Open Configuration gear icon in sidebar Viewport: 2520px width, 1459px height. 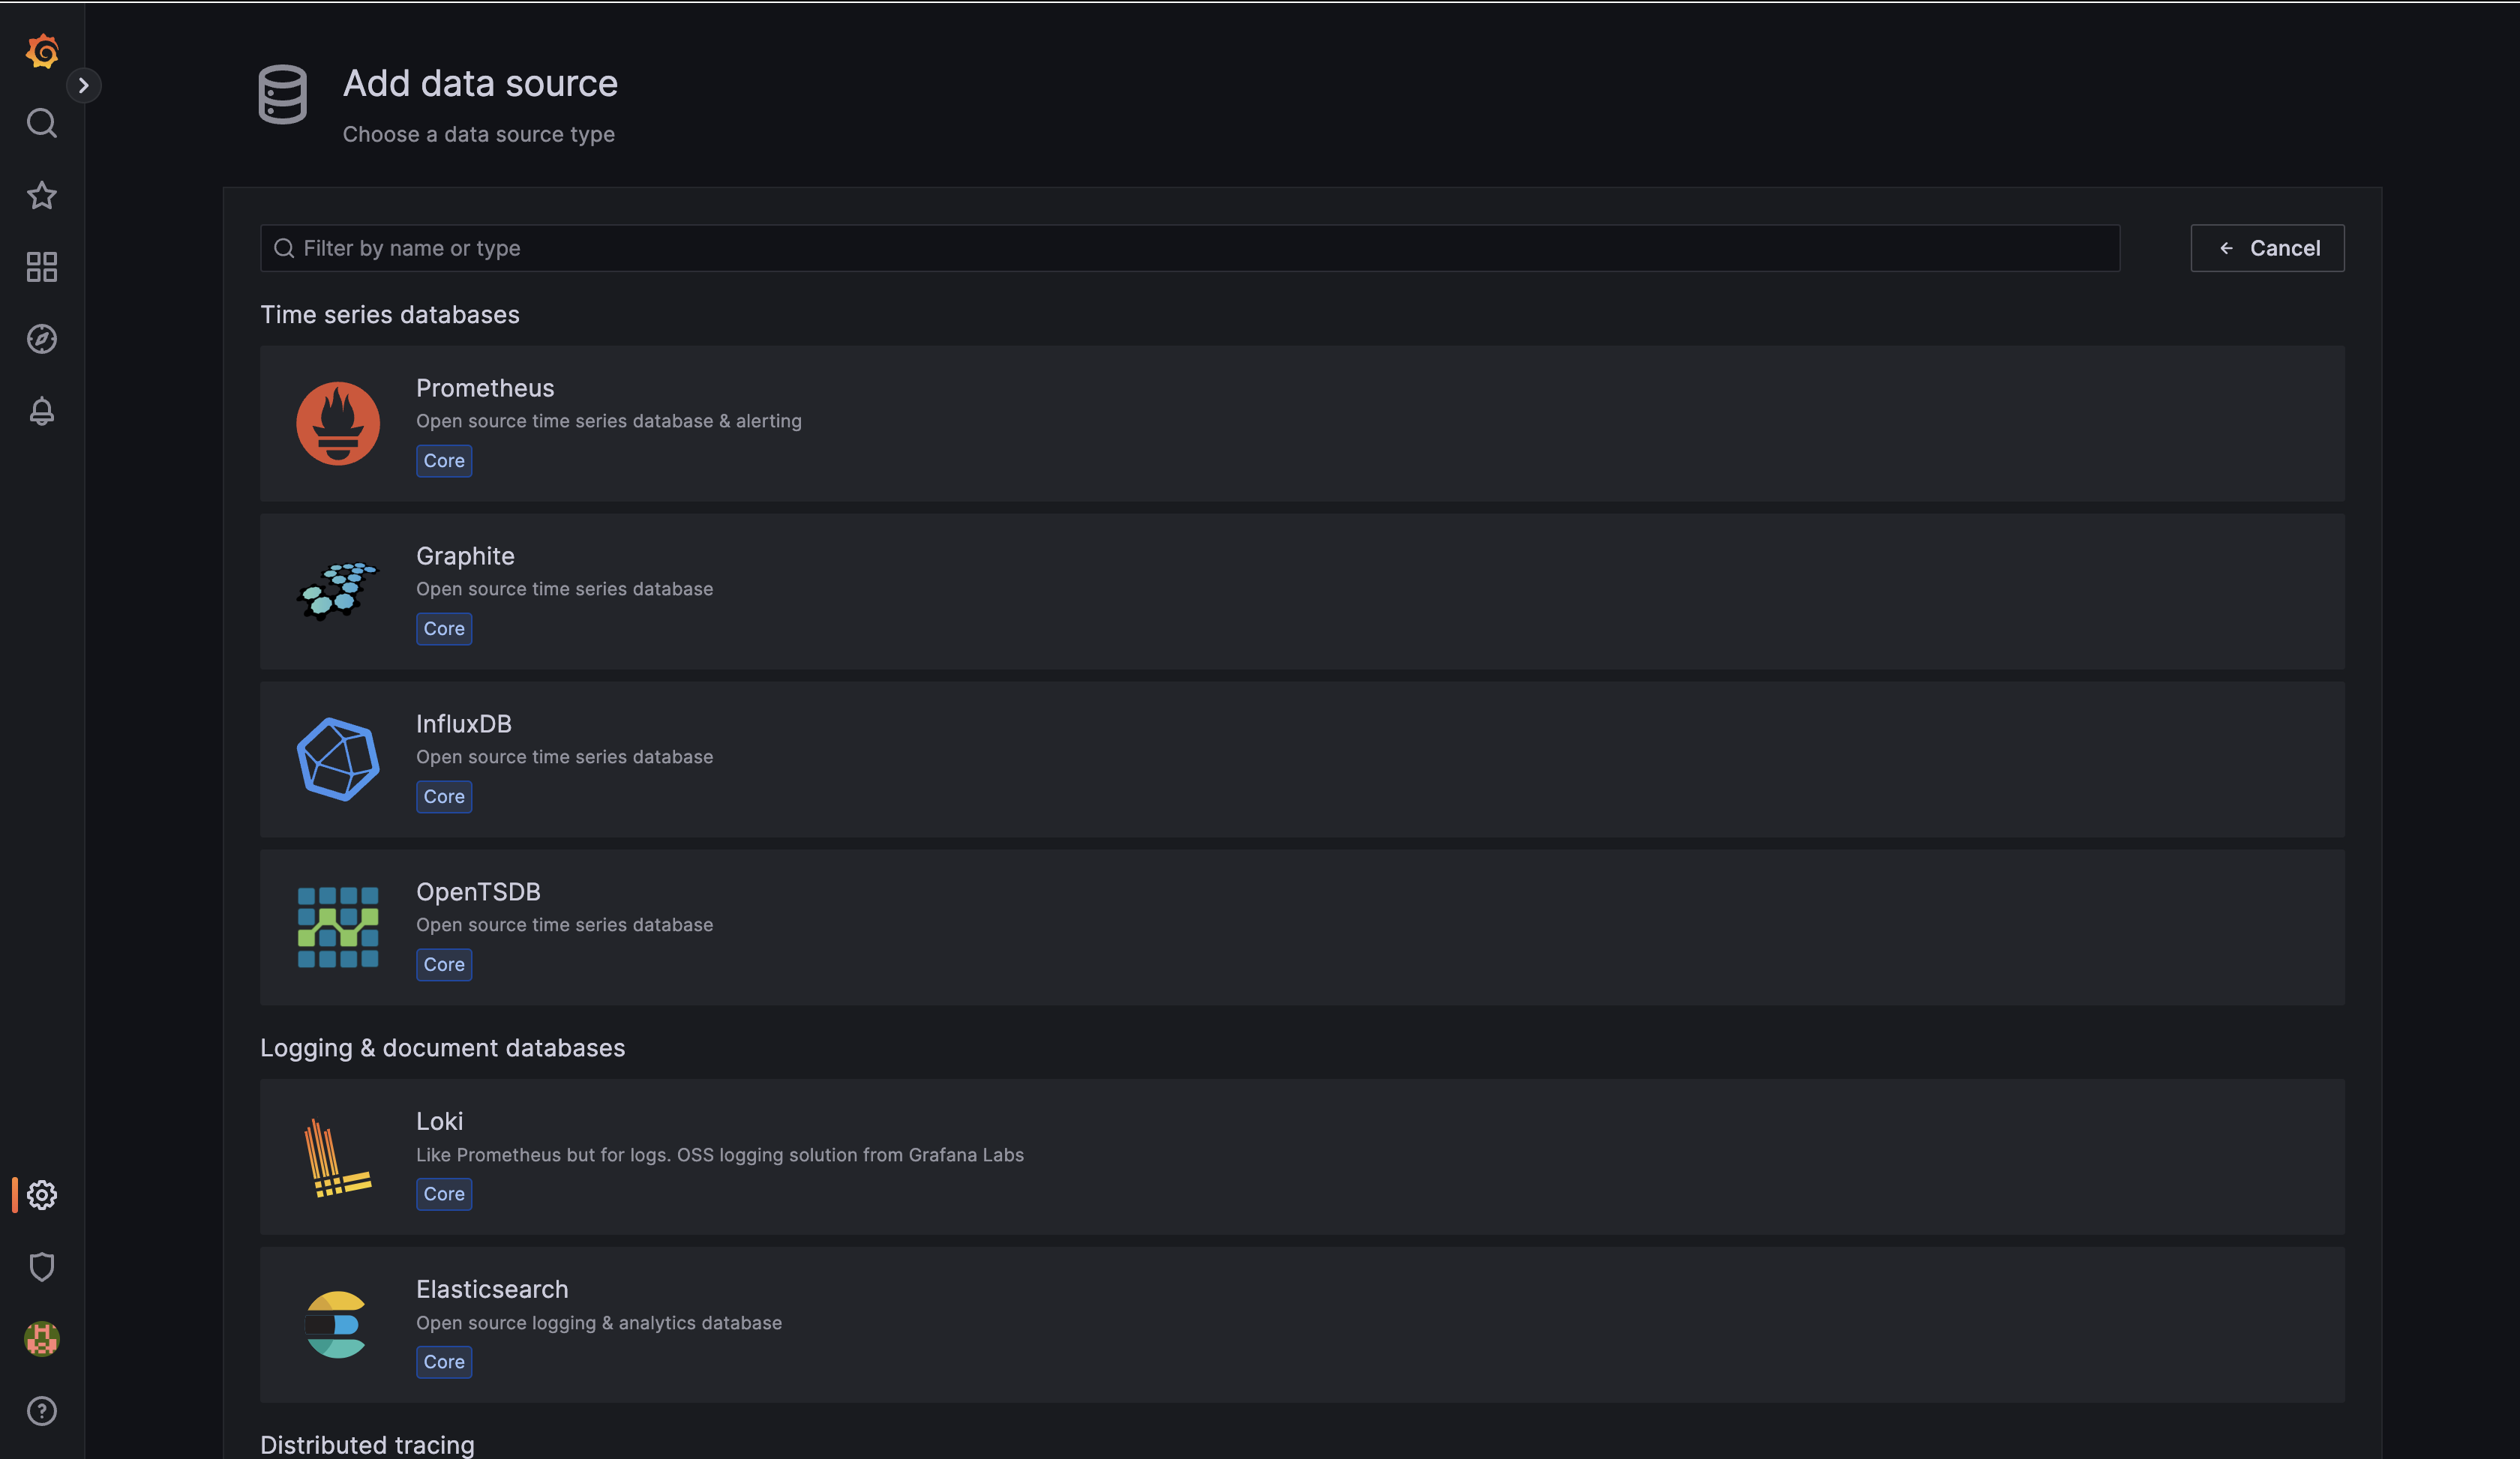point(42,1195)
